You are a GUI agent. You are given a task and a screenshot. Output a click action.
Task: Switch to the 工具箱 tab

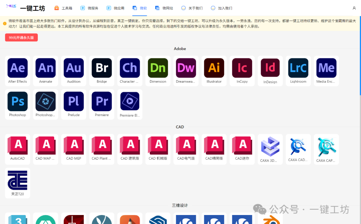pos(63,8)
